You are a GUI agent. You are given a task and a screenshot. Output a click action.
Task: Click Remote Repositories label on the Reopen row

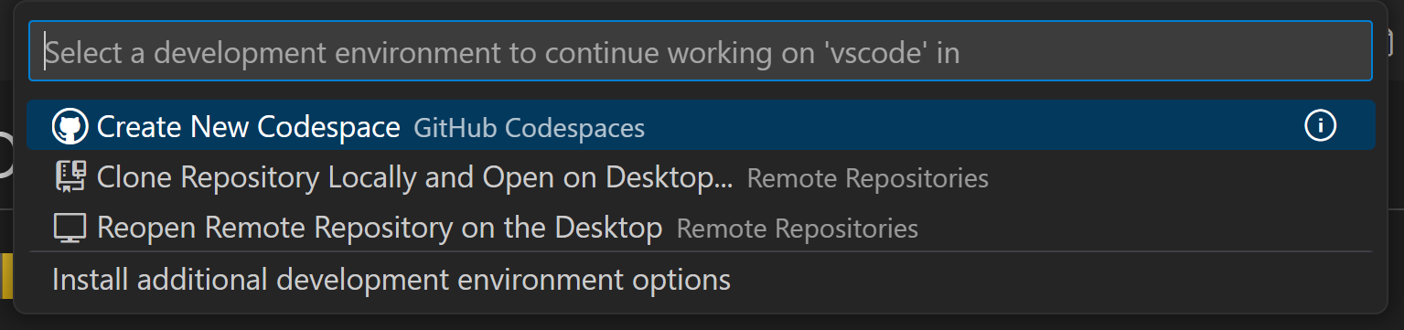click(x=798, y=229)
